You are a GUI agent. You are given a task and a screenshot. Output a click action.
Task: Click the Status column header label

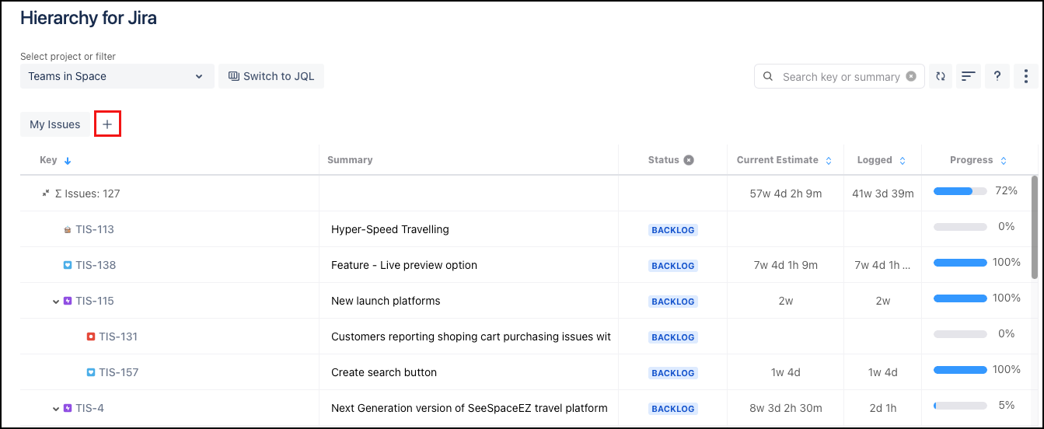coord(664,160)
